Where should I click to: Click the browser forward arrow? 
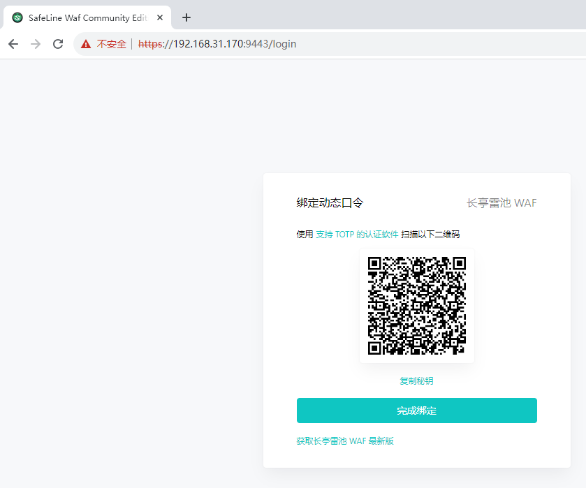(x=36, y=44)
